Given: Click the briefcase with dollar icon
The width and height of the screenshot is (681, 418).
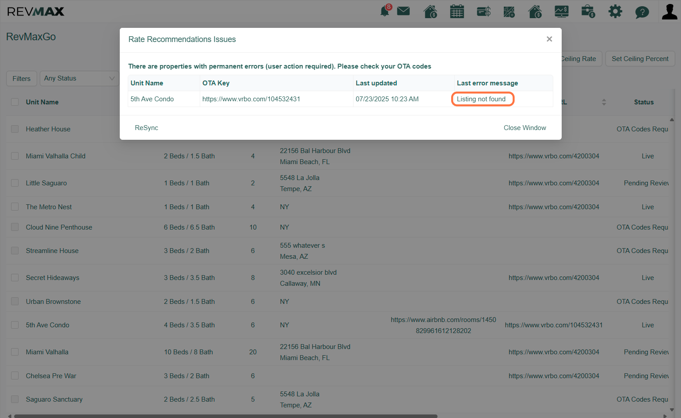Looking at the screenshot, I should (x=588, y=12).
